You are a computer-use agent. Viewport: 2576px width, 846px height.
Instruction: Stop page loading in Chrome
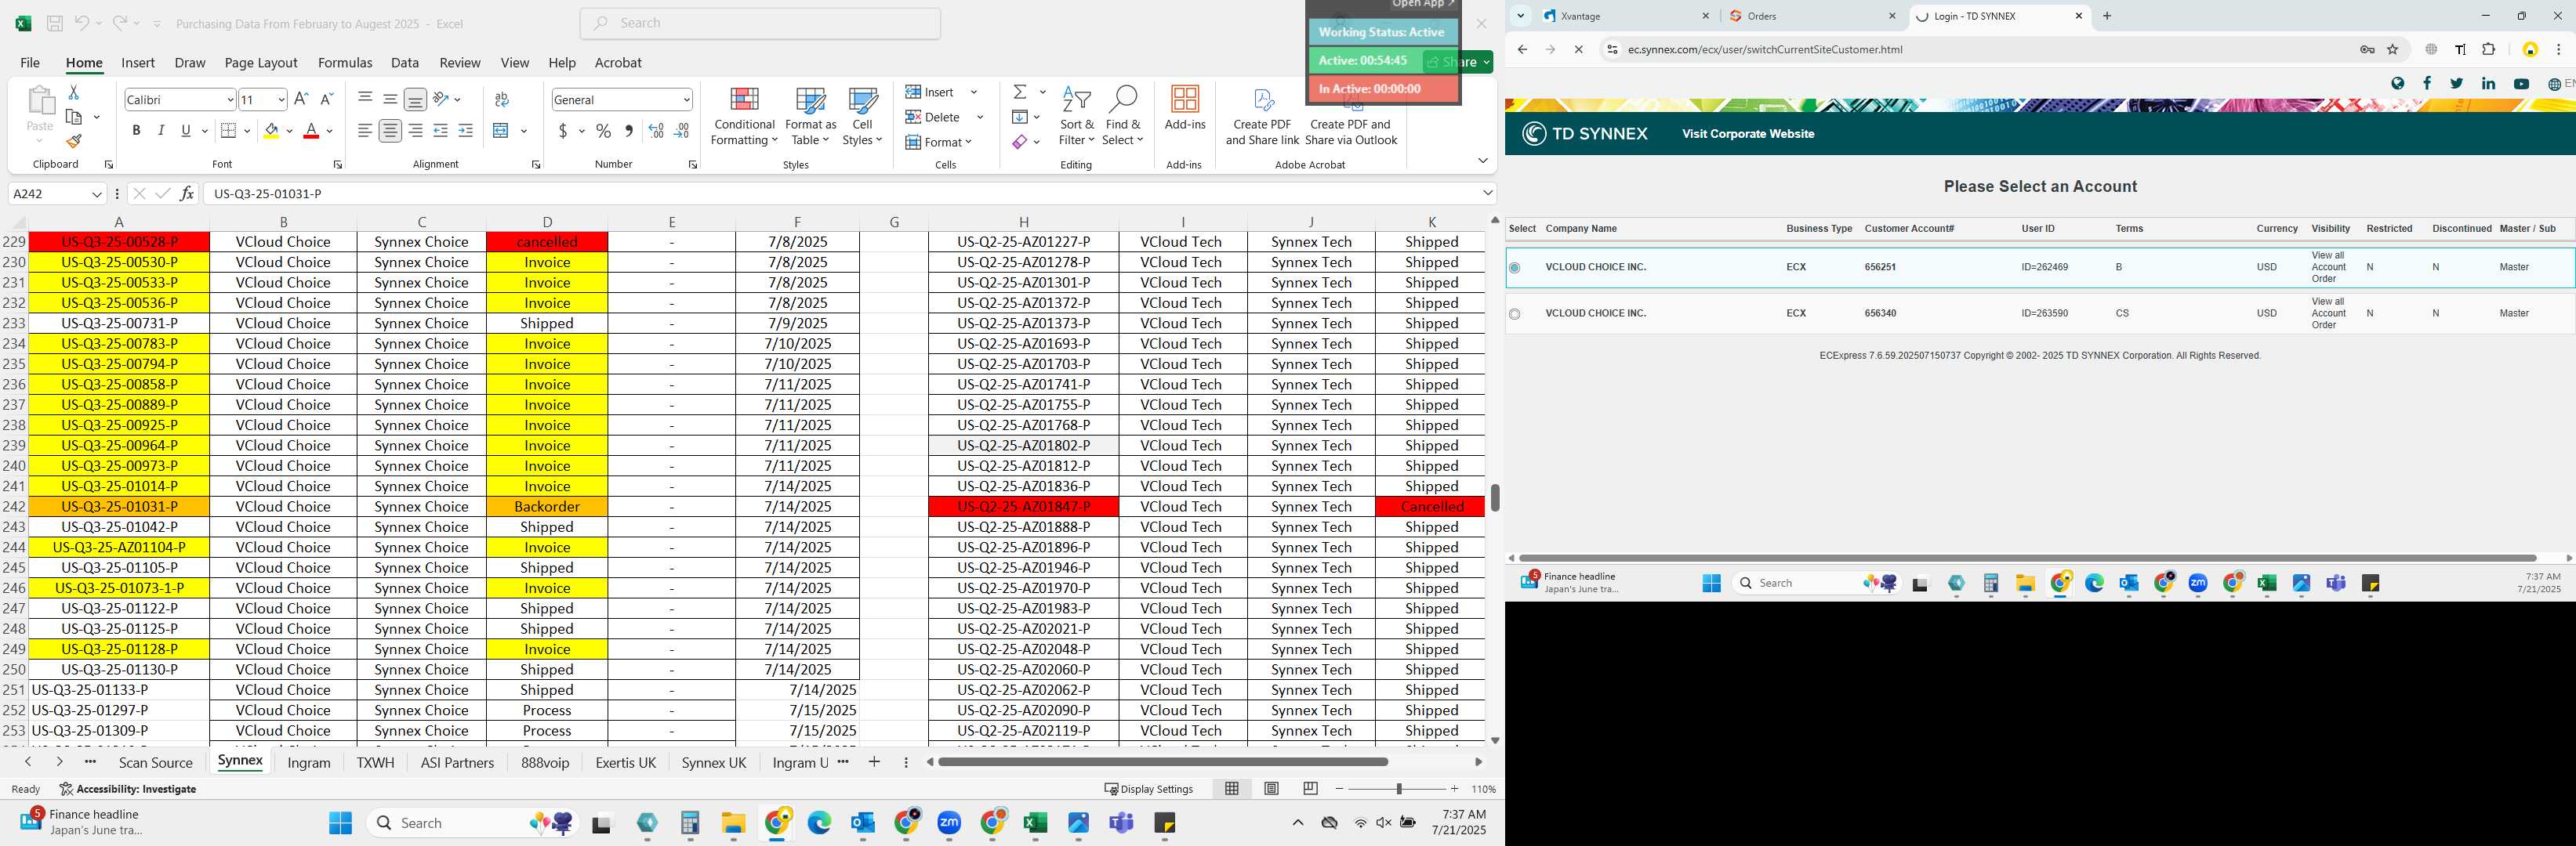coord(1579,50)
